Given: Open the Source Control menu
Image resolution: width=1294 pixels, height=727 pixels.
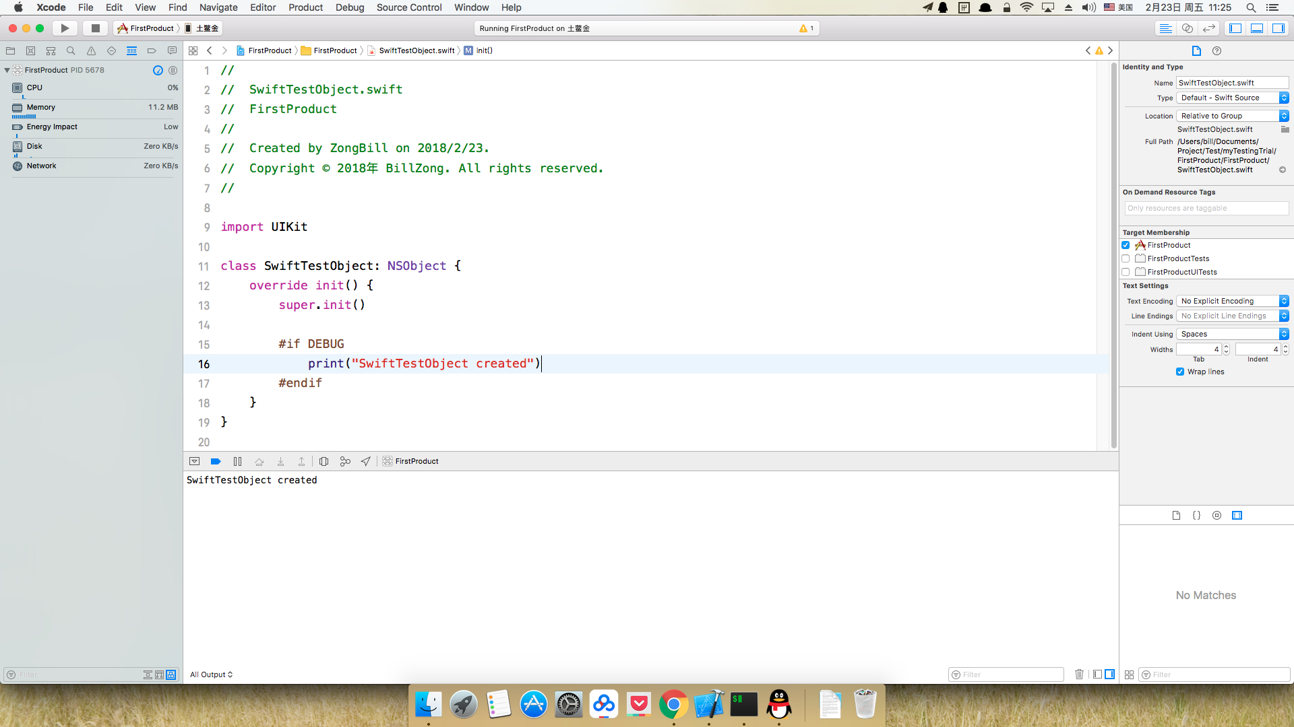Looking at the screenshot, I should pyautogui.click(x=408, y=7).
